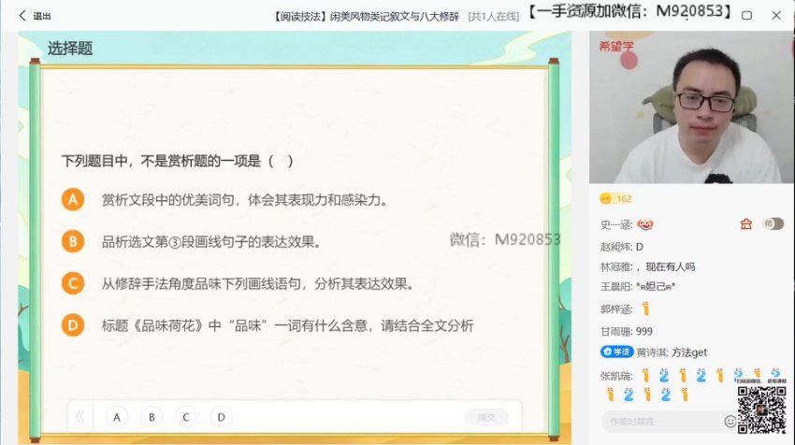Click option text '赏析文段中的优美词句，体会其表现力和感染力。'

pyautogui.click(x=245, y=200)
